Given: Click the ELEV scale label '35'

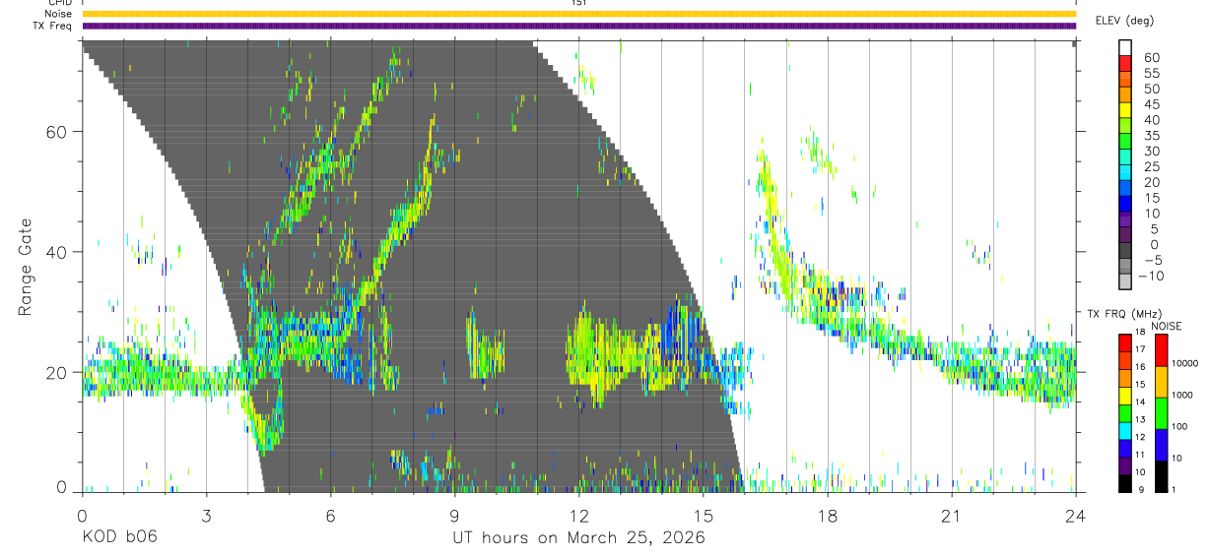Looking at the screenshot, I should (1152, 136).
